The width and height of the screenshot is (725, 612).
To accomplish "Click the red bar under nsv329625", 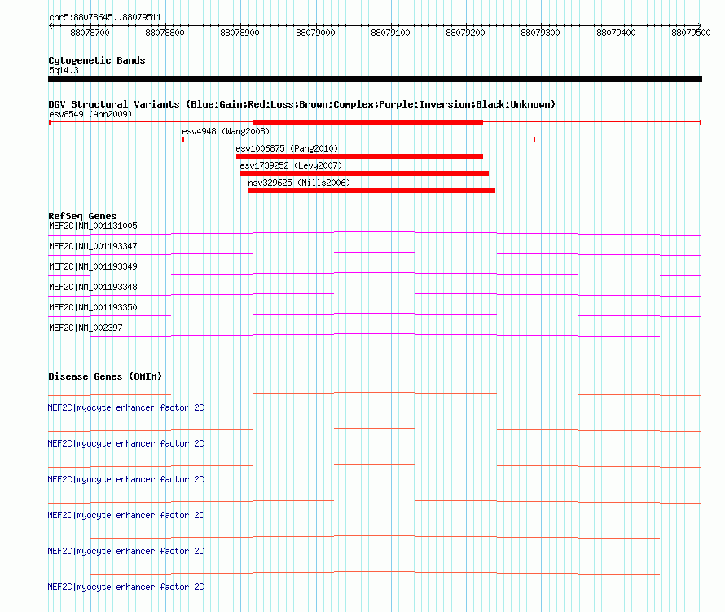I will 371,191.
